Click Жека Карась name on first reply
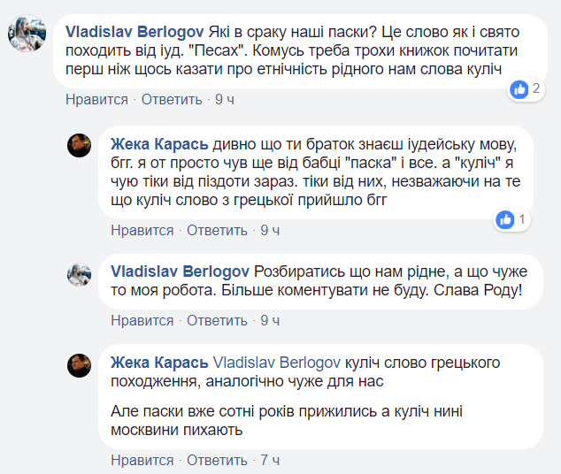The image size is (561, 474). pos(159,144)
